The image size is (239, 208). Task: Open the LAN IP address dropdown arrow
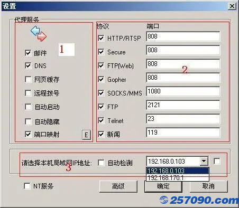pos(204,161)
